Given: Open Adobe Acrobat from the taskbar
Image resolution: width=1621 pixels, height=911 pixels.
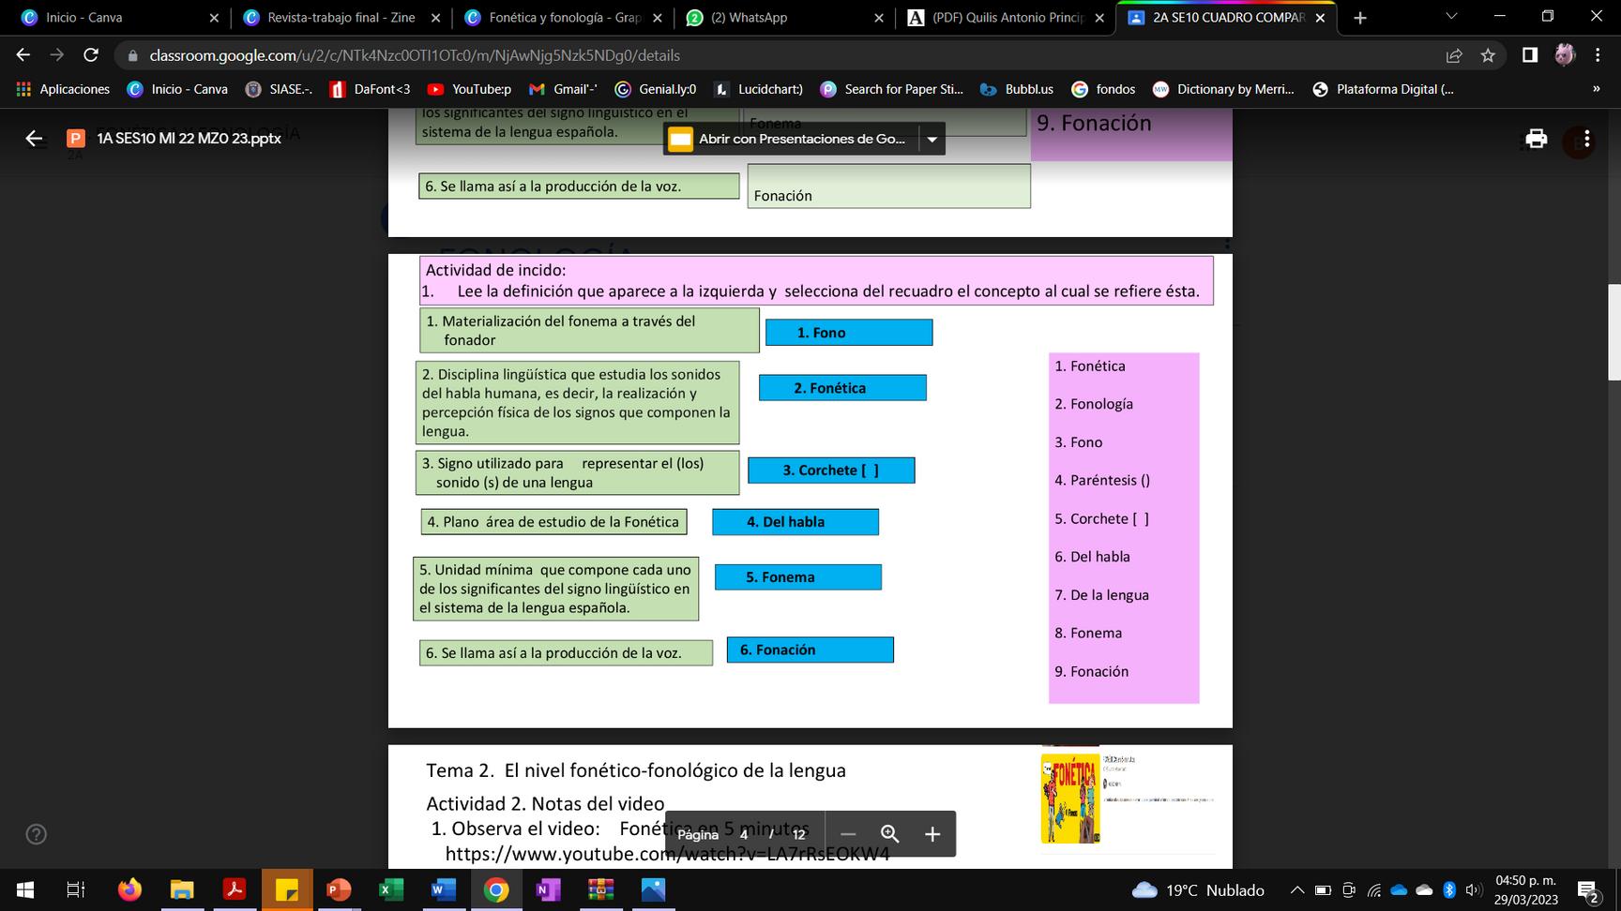Looking at the screenshot, I should 235,889.
